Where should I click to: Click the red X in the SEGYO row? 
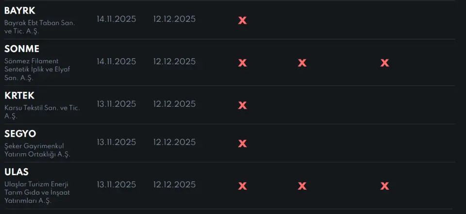[242, 143]
